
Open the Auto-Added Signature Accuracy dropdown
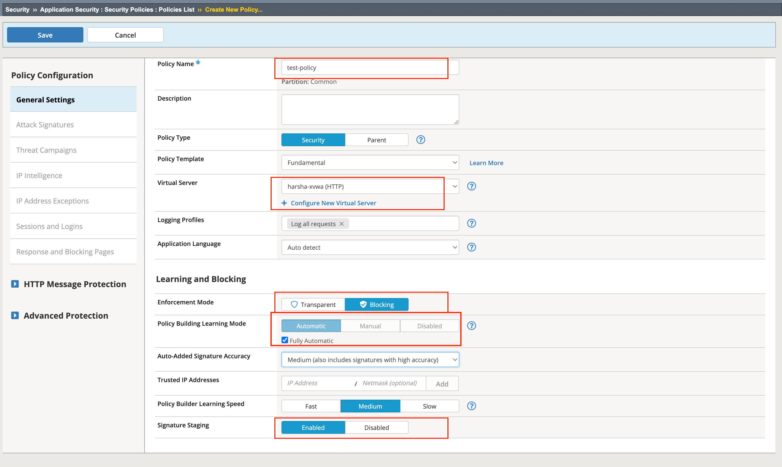point(370,359)
